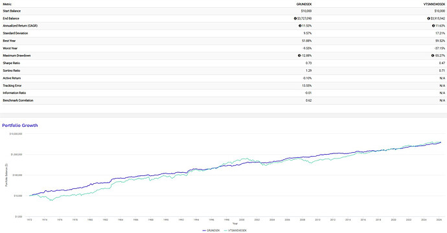The image size is (447, 233).
Task: Click the Best Year row label
Action: pyautogui.click(x=9, y=41)
